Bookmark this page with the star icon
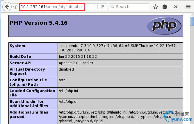This screenshot has width=194, height=124. click(x=156, y=7)
